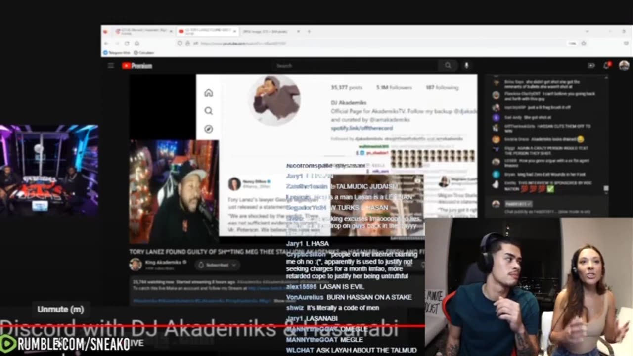Click the Unmute (m) button
The width and height of the screenshot is (633, 356).
[x=61, y=310]
